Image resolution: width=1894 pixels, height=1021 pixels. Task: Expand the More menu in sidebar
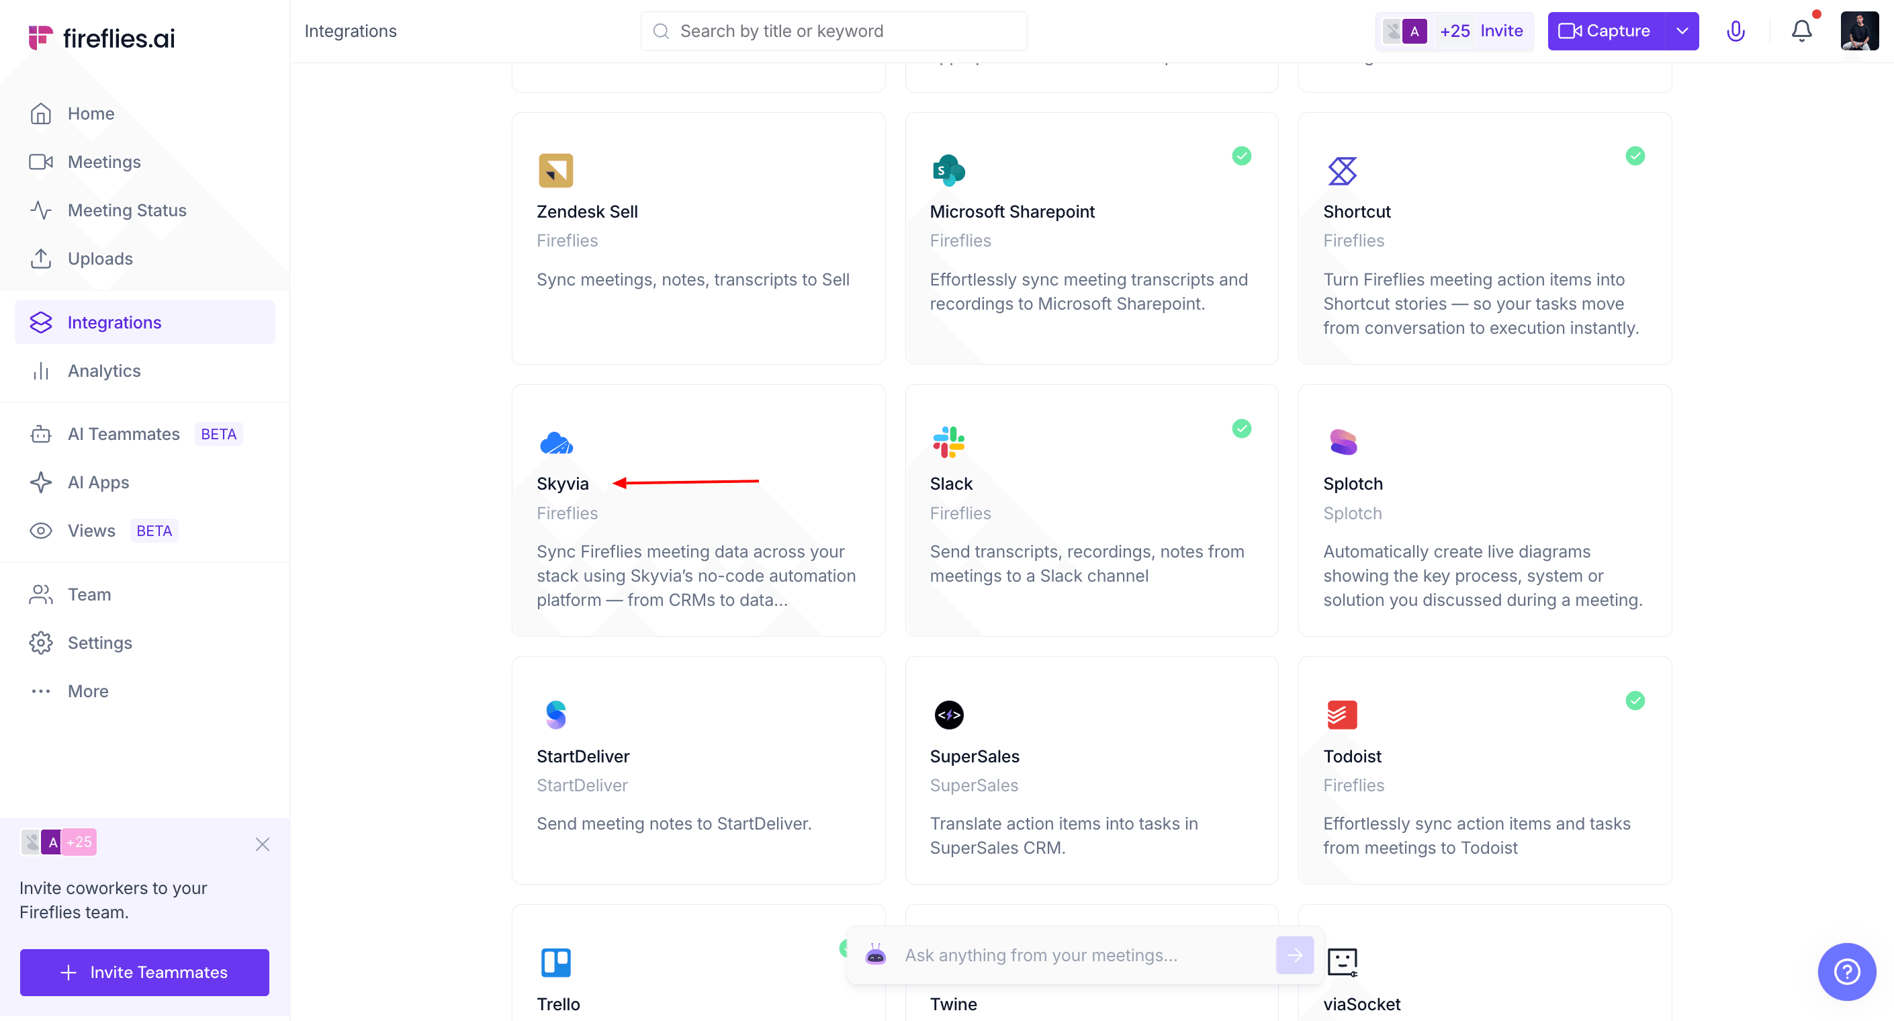(x=87, y=691)
